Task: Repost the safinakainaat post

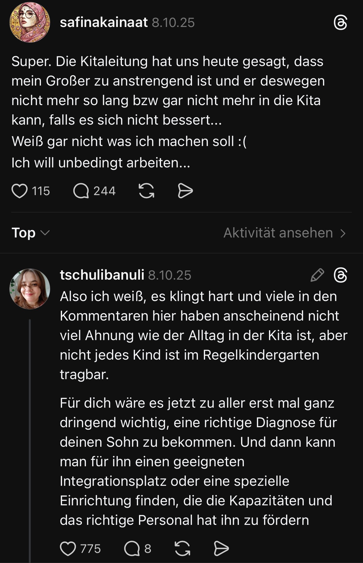Action: pyautogui.click(x=146, y=191)
